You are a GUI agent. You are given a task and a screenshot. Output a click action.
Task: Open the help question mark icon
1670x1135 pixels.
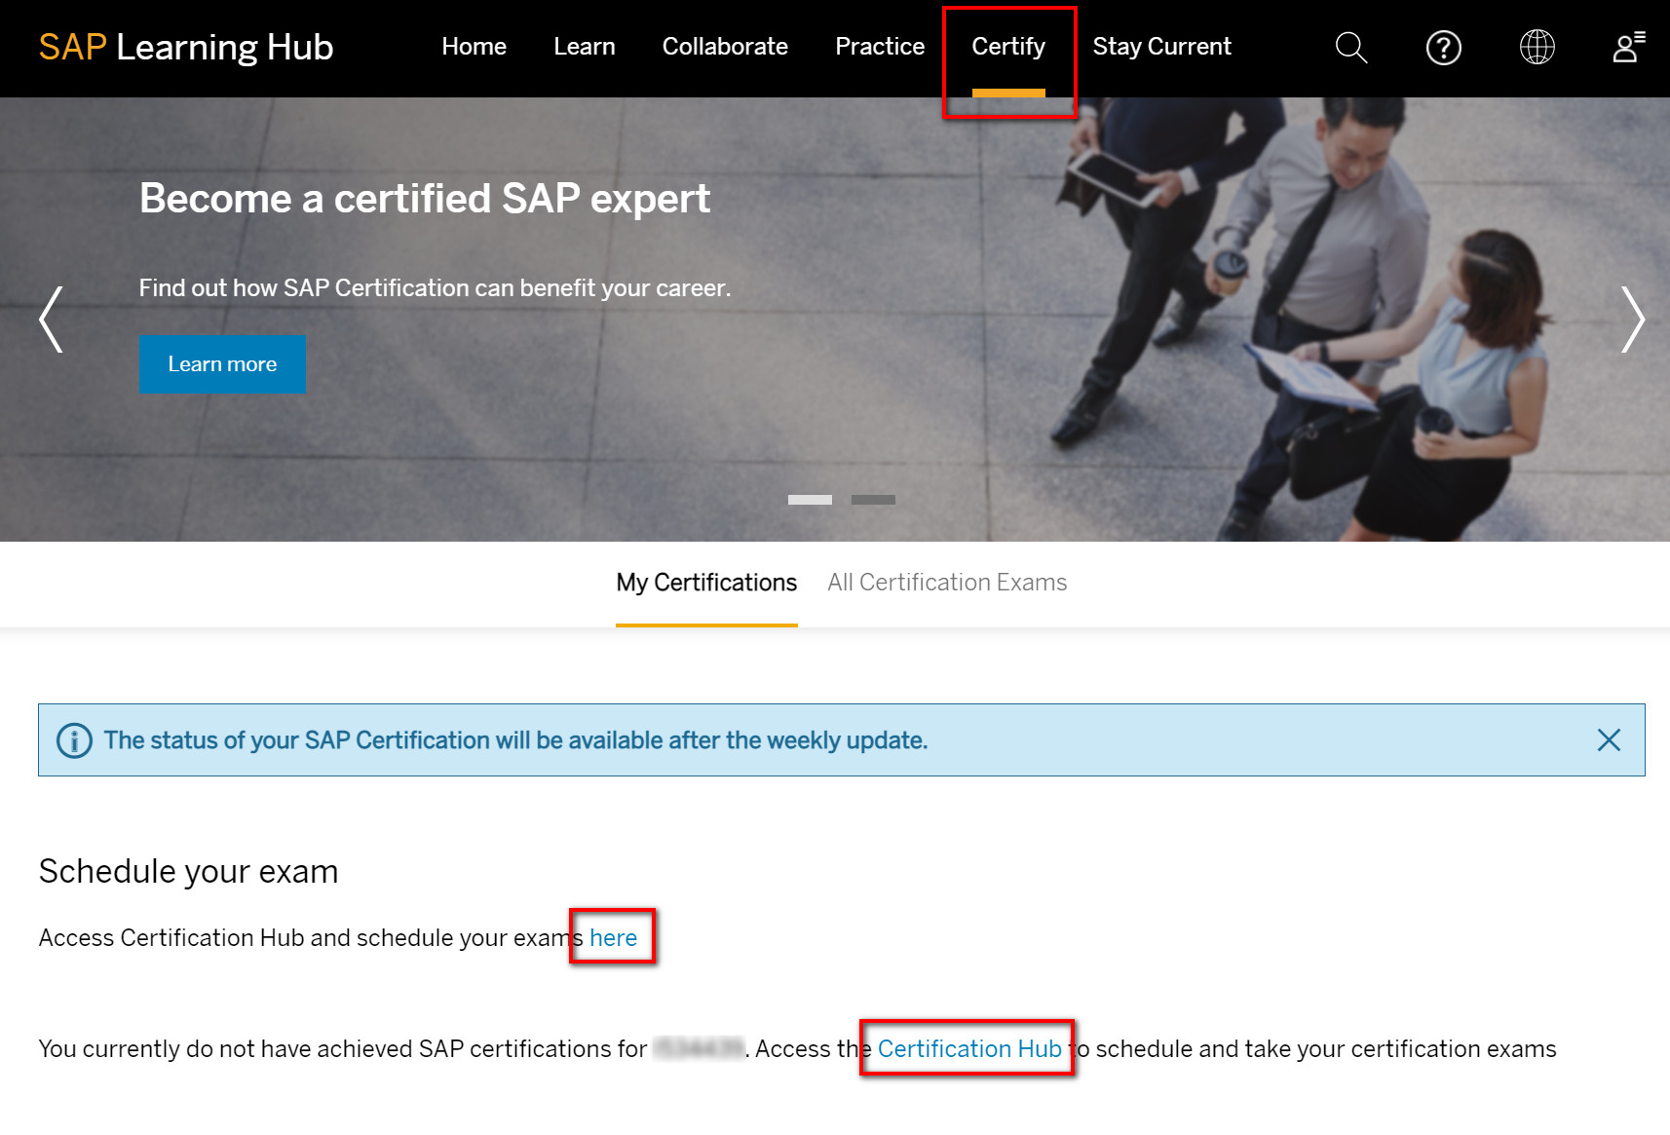[1443, 47]
